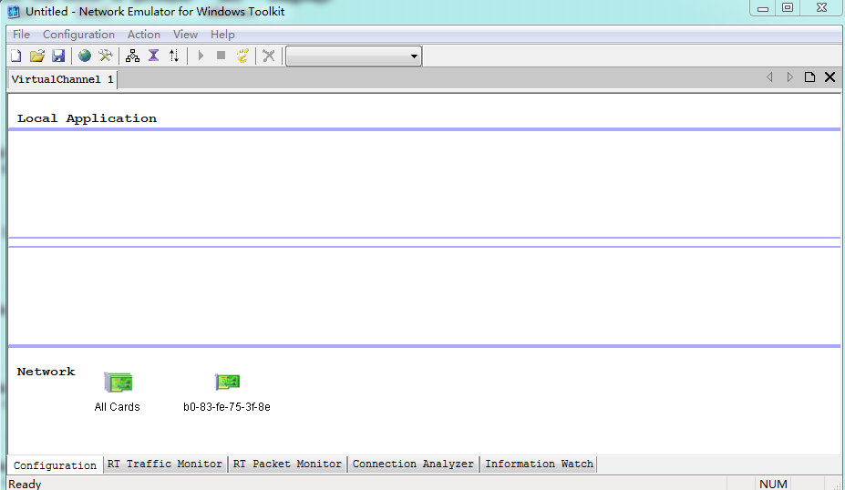Switch to the Configuration bottom tab

click(x=55, y=465)
